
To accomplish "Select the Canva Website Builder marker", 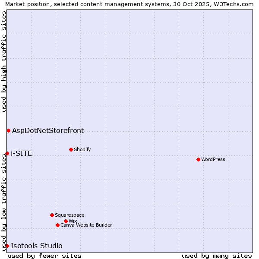I will [x=57, y=225].
